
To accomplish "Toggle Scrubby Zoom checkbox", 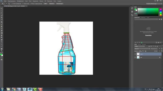I will [x=31, y=4].
